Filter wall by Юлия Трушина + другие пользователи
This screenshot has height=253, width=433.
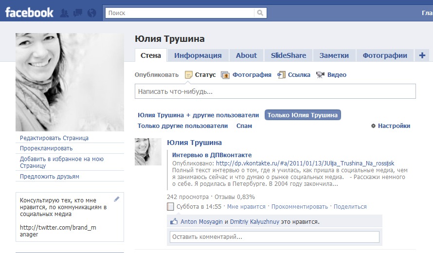tap(198, 115)
